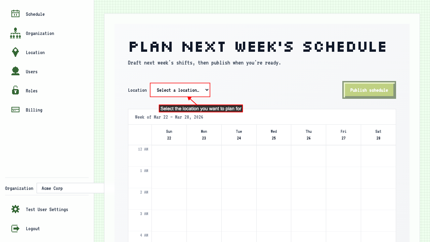This screenshot has width=430, height=242.
Task: Click the Schedule calendar icon
Action: 15,14
